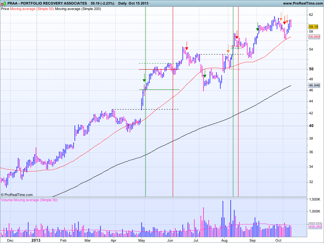Click the bold 40 price axis label
324x243 pixels.
pos(311,126)
